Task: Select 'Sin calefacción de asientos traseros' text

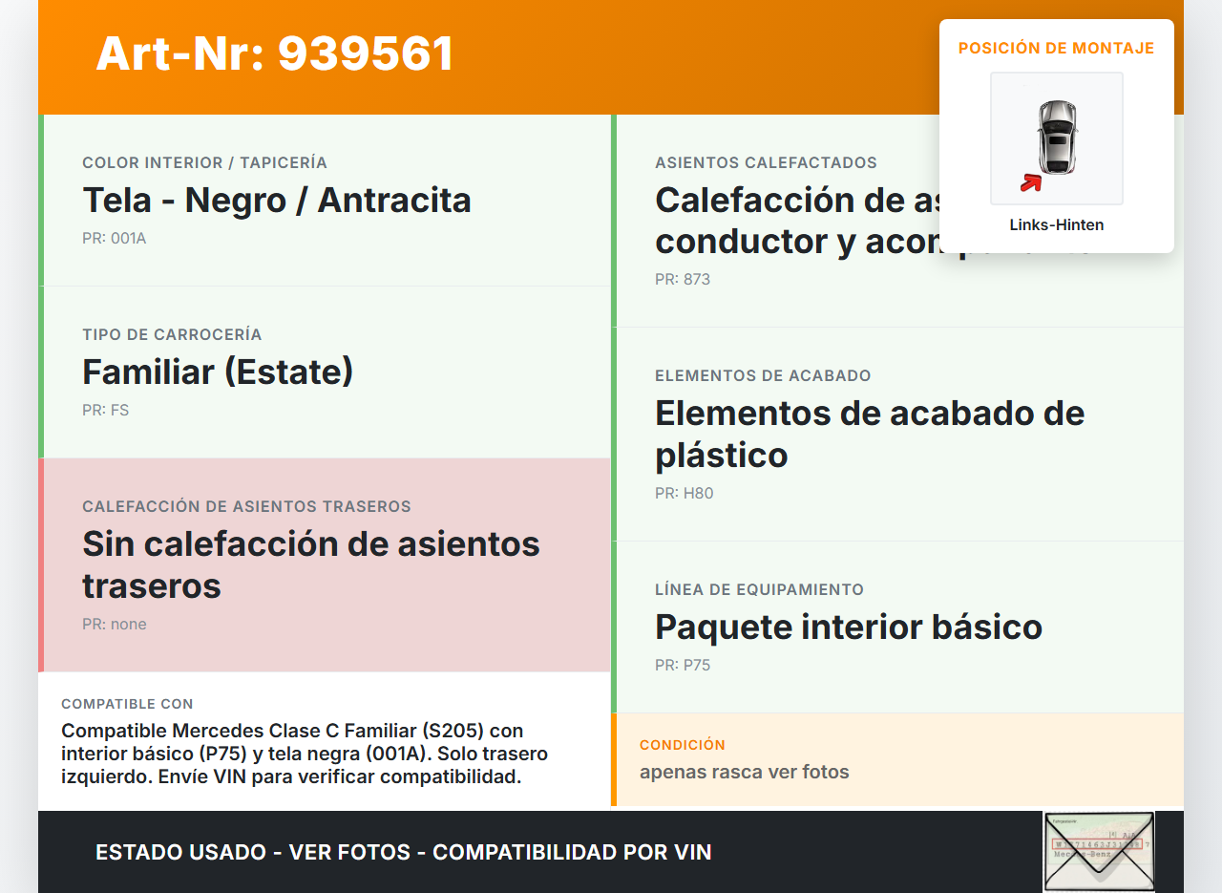Action: [311, 564]
